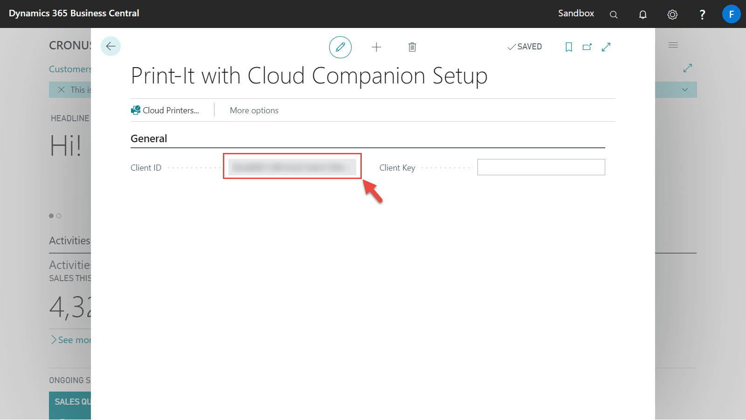Open the notifications bell

pos(643,14)
